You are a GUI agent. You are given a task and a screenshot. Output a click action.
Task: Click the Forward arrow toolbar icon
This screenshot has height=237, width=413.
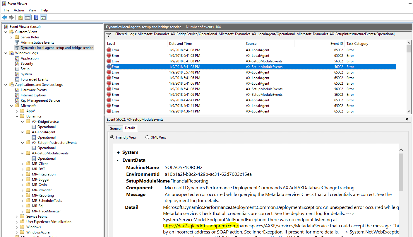pyautogui.click(x=11, y=18)
